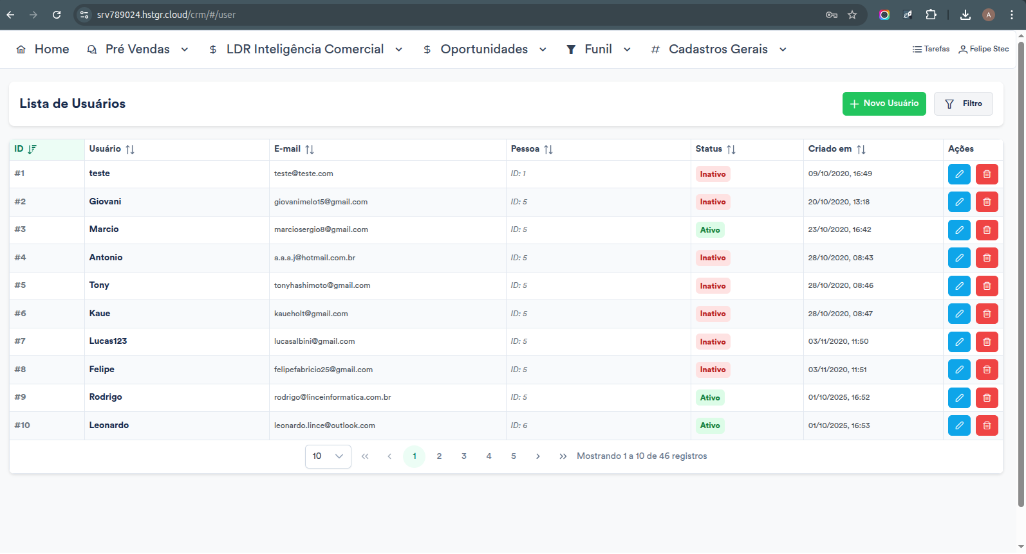This screenshot has height=554, width=1026.
Task: Bookmark this page with star icon
Action: (x=852, y=15)
